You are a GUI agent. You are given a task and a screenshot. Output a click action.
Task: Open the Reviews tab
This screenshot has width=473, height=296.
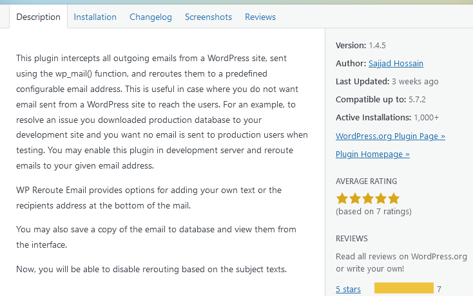[x=260, y=17]
